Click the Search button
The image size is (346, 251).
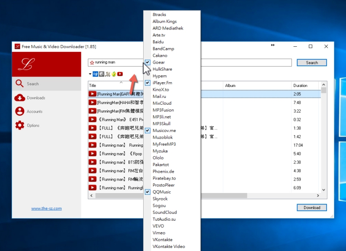[311, 63]
